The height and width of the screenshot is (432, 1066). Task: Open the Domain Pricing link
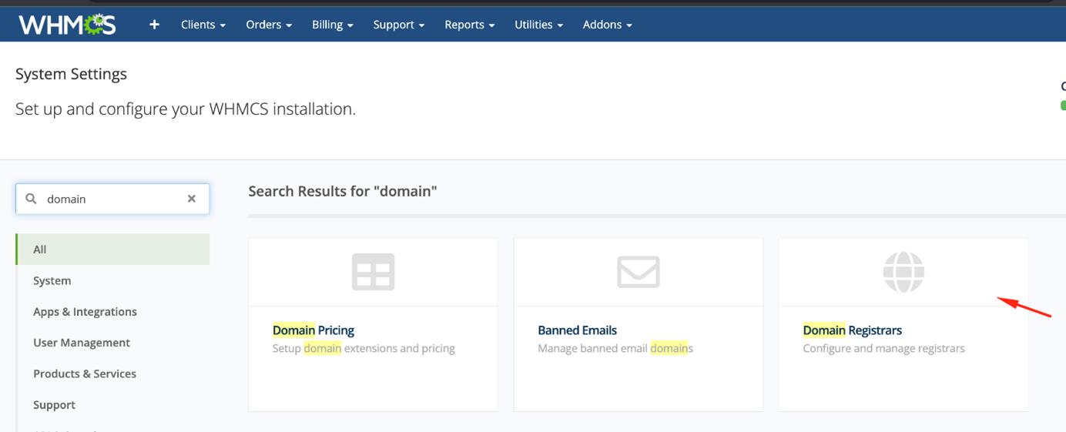click(x=313, y=330)
